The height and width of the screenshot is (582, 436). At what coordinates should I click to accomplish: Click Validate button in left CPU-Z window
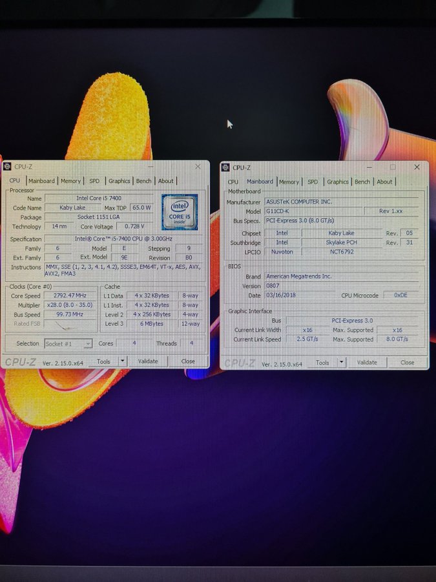click(x=148, y=361)
